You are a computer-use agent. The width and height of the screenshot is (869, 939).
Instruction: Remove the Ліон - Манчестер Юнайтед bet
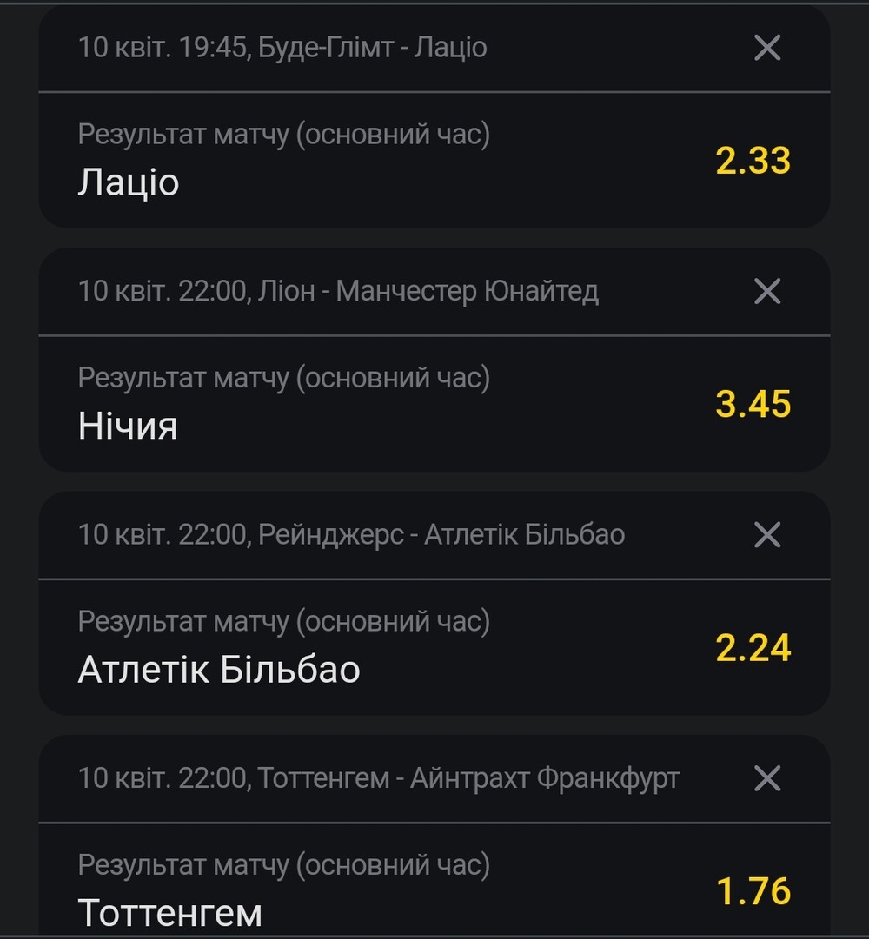[x=767, y=291]
